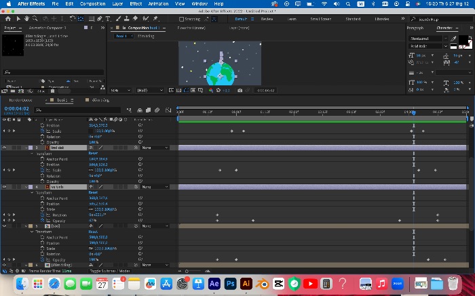This screenshot has height=296, width=475.
Task: Open the viewer magnification dropdown
Action: [x=121, y=90]
